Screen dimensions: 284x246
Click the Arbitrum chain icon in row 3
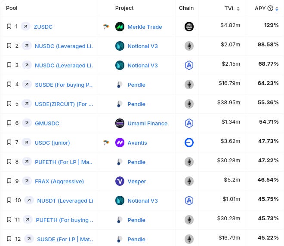(x=189, y=65)
